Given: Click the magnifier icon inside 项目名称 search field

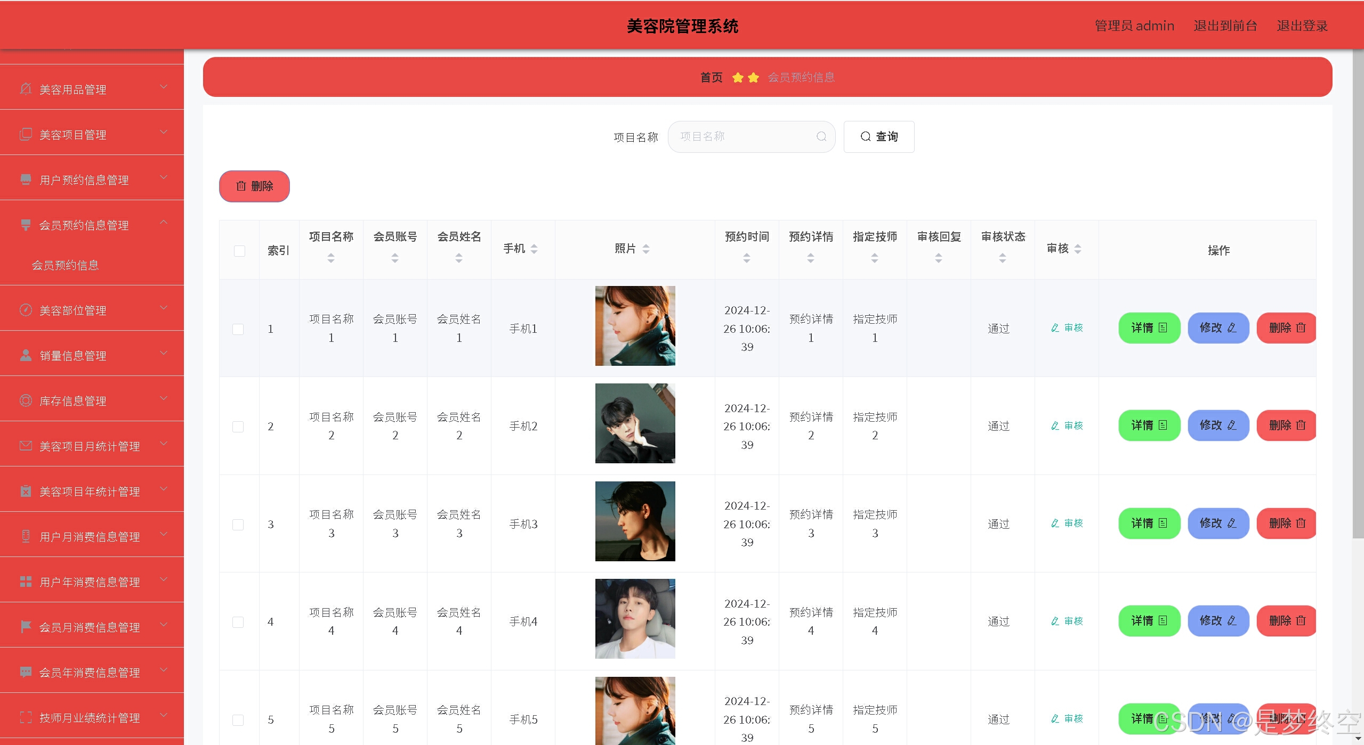Looking at the screenshot, I should point(821,137).
